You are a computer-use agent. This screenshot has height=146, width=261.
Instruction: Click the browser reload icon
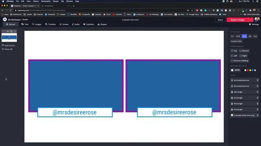pyautogui.click(x=11, y=10)
